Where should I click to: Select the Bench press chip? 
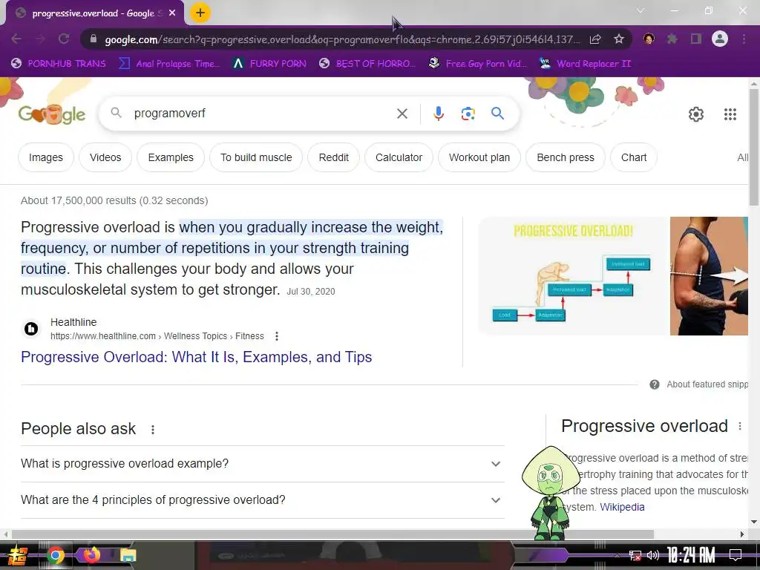(x=565, y=157)
